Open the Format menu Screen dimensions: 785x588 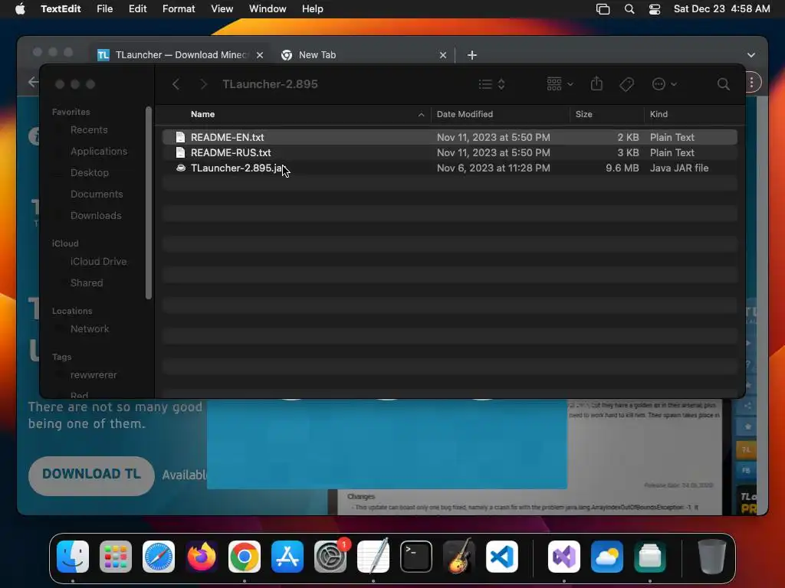[179, 9]
